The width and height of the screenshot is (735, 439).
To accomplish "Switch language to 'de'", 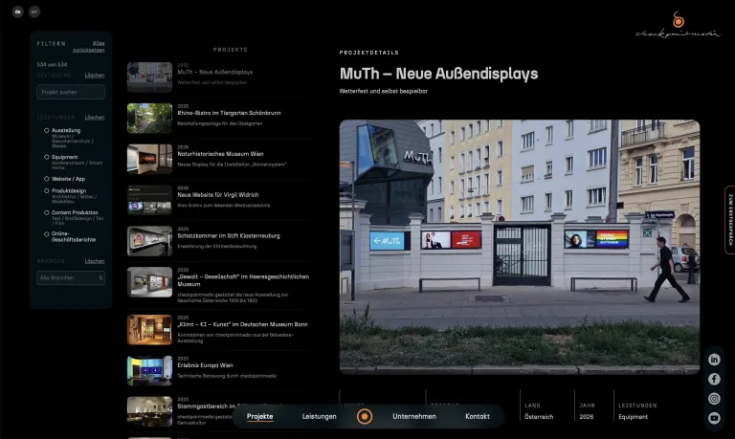I will pos(18,11).
